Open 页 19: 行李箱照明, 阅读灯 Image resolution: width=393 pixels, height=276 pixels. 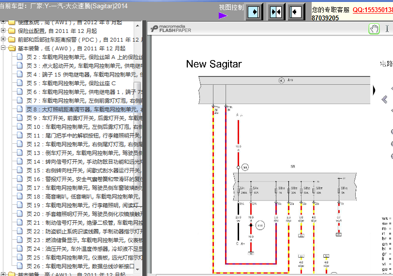tap(84, 205)
